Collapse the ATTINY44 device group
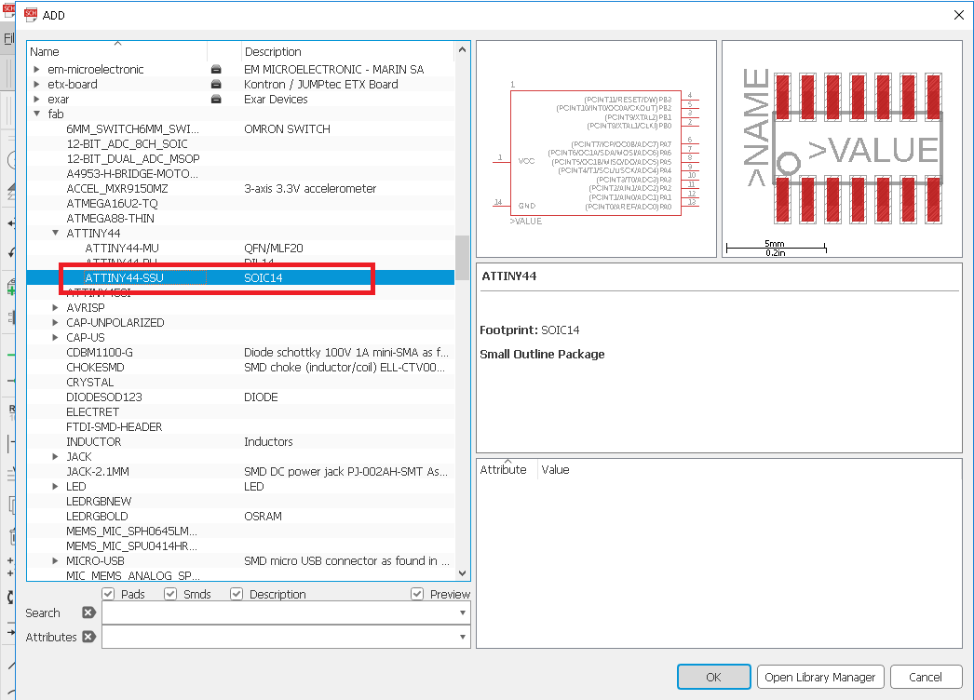 pos(55,233)
